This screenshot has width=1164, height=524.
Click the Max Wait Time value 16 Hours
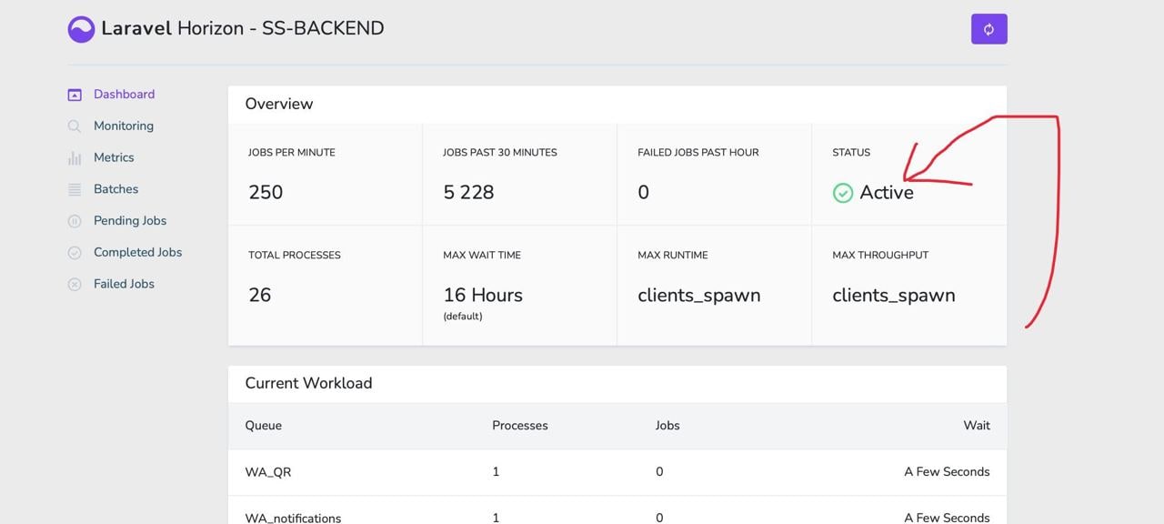483,295
